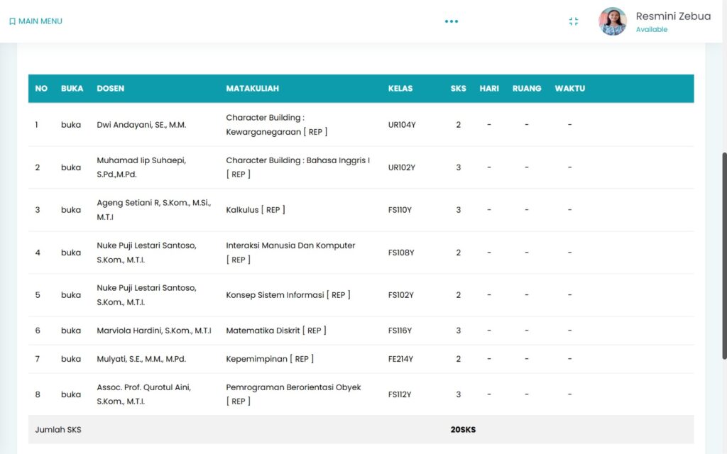Click class code FS116Y
Image resolution: width=727 pixels, height=454 pixels.
point(400,331)
